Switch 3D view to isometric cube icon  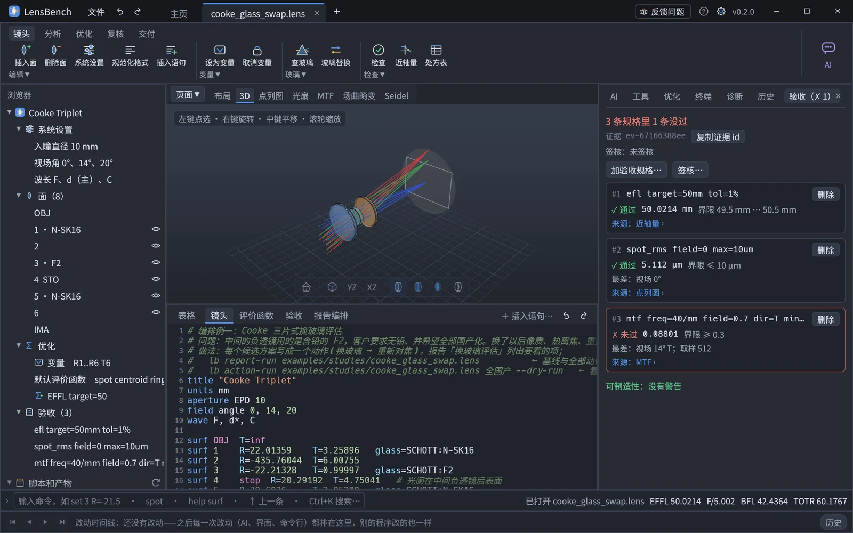point(332,287)
